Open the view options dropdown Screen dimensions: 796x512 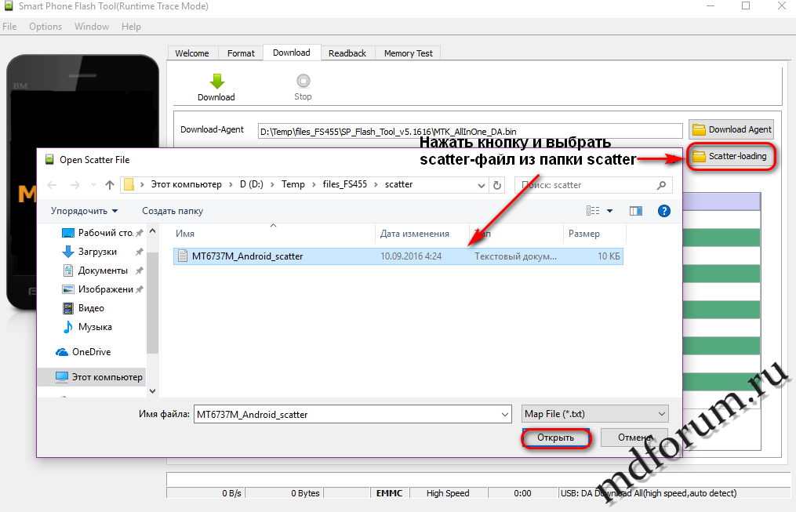pos(609,211)
